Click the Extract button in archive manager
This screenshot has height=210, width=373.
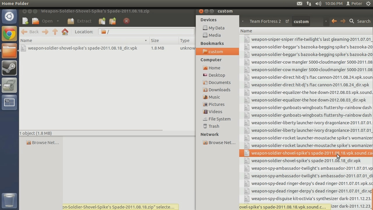coord(80,21)
